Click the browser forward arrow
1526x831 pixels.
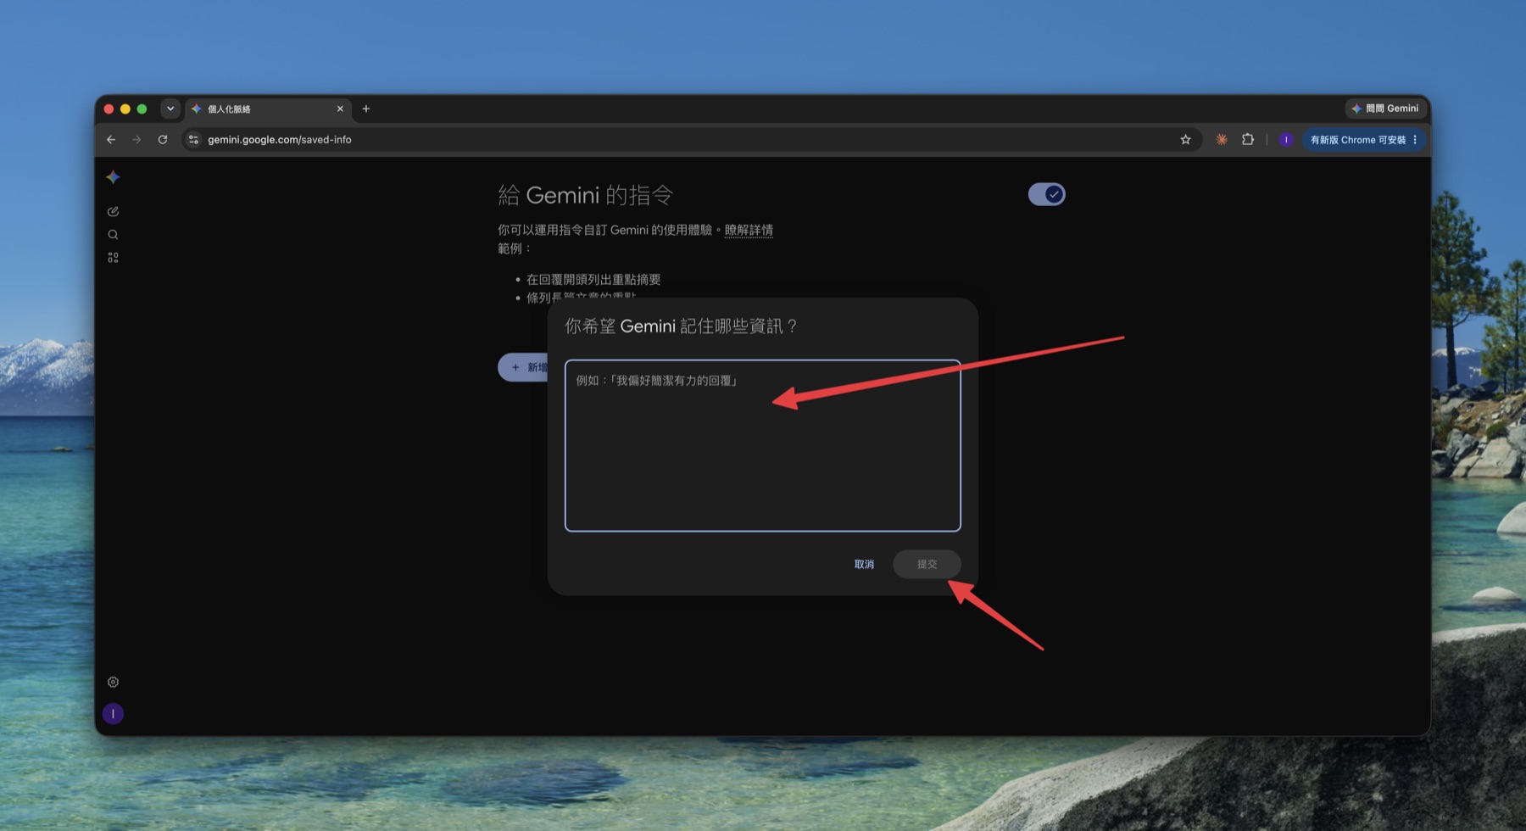[136, 140]
